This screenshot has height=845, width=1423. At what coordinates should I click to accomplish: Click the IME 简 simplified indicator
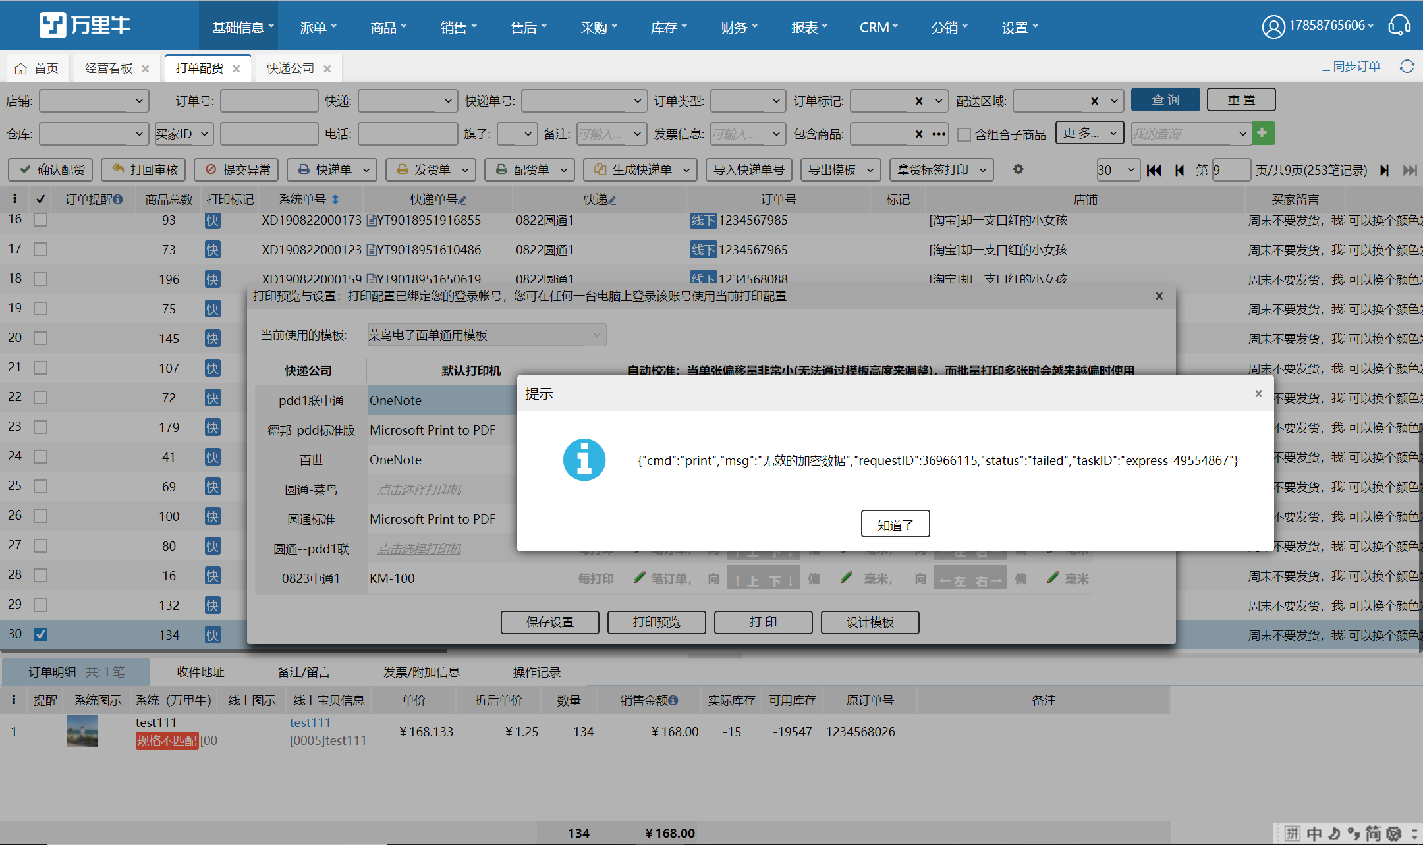coord(1373,834)
